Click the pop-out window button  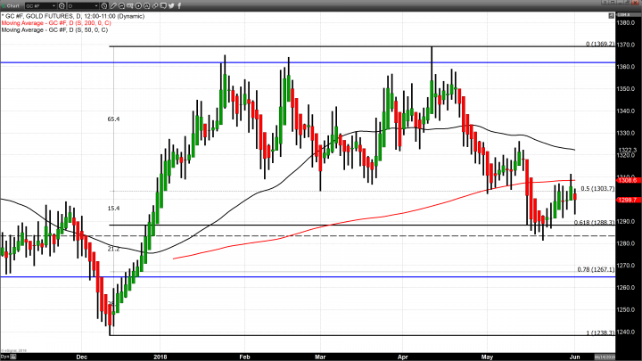click(627, 2)
